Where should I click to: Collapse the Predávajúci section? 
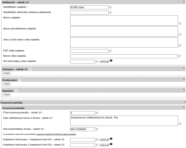(x=184, y=79)
